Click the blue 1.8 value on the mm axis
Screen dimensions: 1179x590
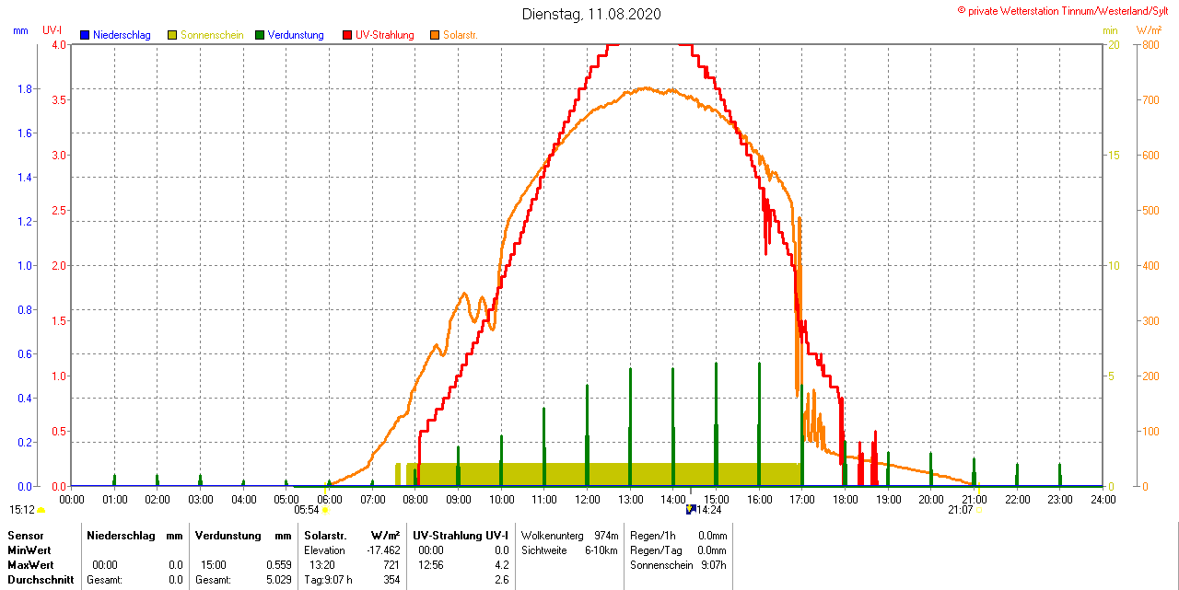[25, 88]
